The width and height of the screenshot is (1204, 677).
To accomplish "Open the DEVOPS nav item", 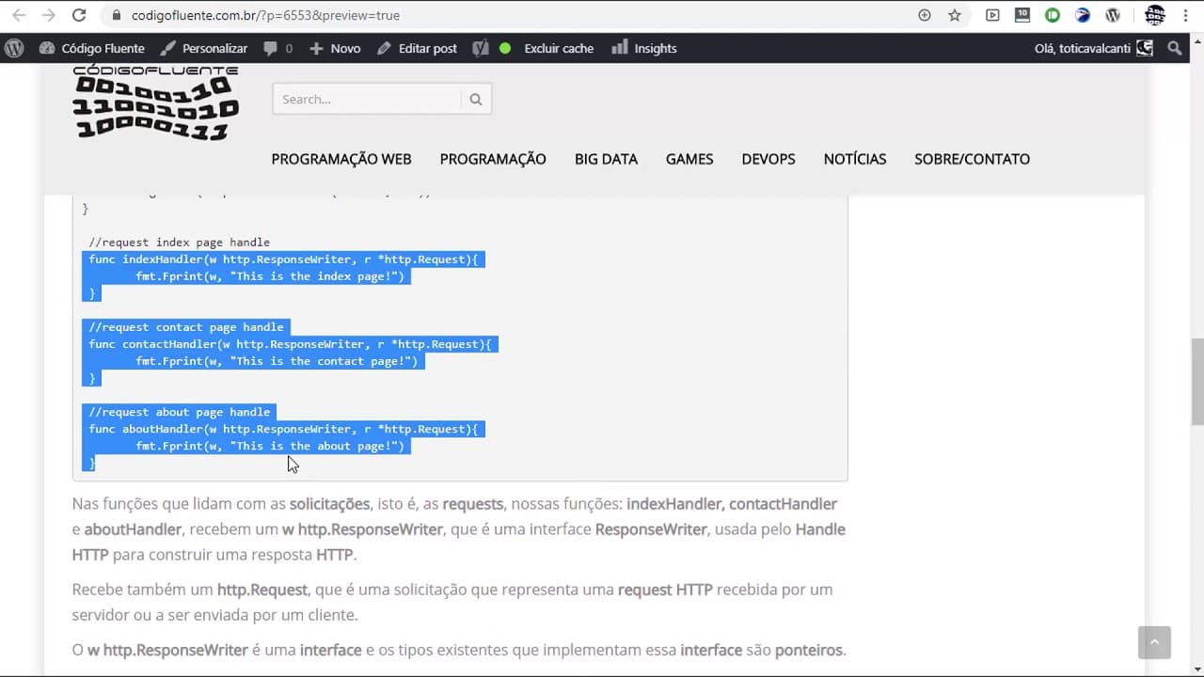I will [768, 159].
